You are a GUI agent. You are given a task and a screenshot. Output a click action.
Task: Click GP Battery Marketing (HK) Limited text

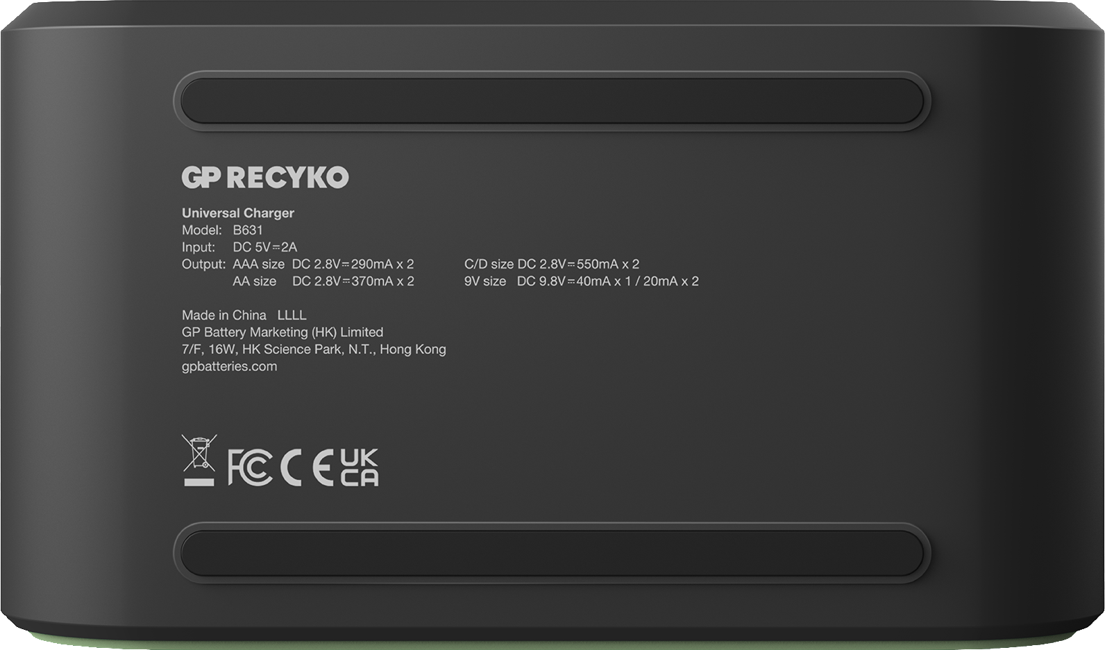tap(282, 333)
